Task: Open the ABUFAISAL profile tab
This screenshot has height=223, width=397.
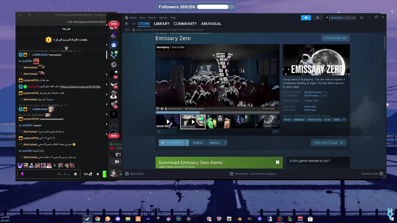Action: 211,24
